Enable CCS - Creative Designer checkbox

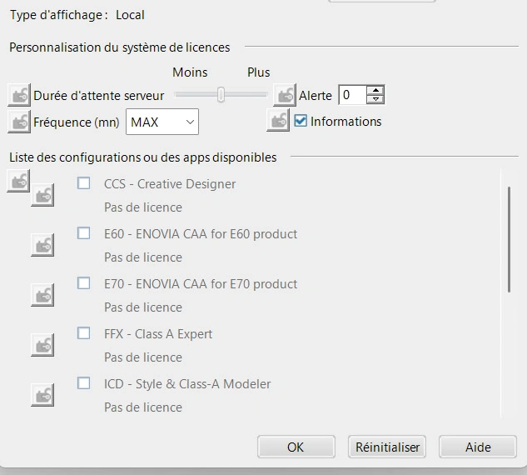tap(84, 183)
